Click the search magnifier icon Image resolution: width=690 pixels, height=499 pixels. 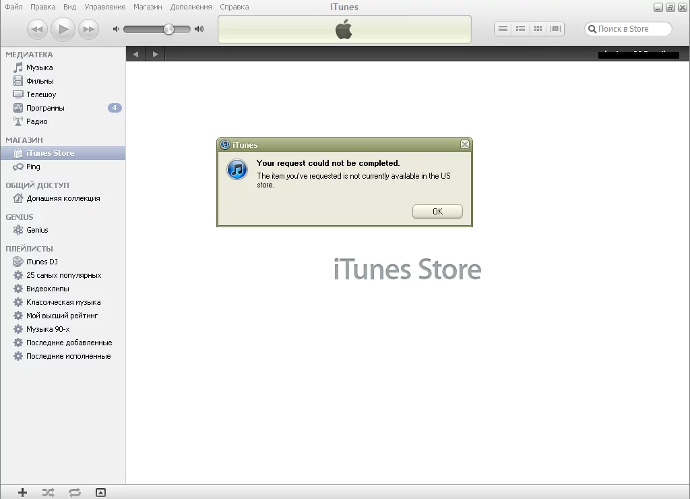point(592,28)
